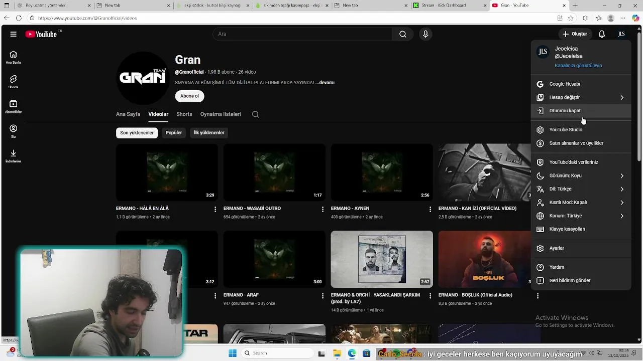Image resolution: width=643 pixels, height=361 pixels.
Task: Click the Windows taskbar Search box
Action: pyautogui.click(x=276, y=353)
